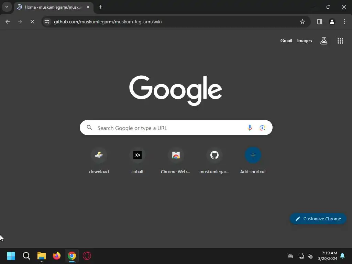Open clock showing 7:19 AM
This screenshot has width=352, height=264.
click(x=328, y=256)
